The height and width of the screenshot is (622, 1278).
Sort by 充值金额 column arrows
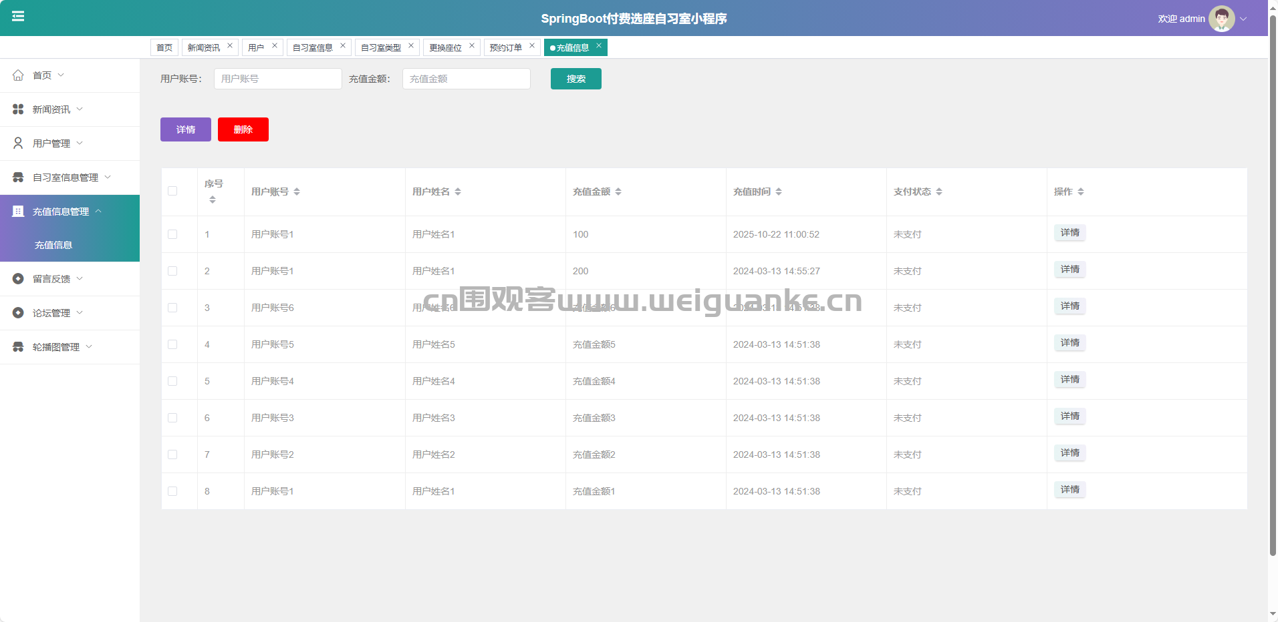tap(618, 192)
